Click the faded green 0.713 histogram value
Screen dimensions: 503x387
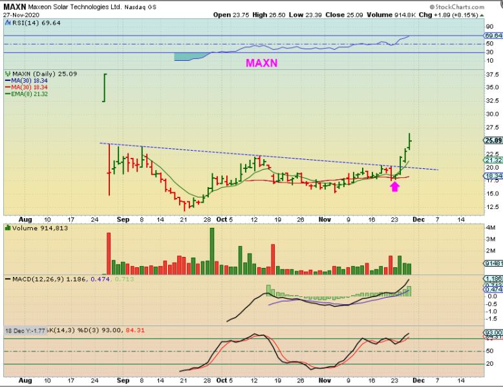pos(124,279)
